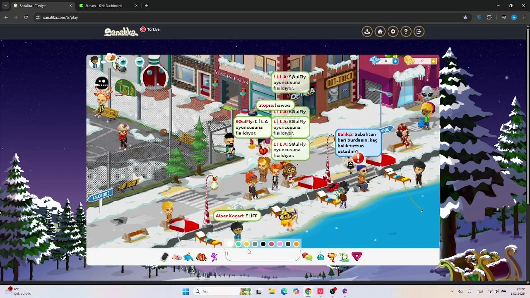Open the pink pigs pets icon
The image size is (530, 298).
pyautogui.click(x=176, y=257)
